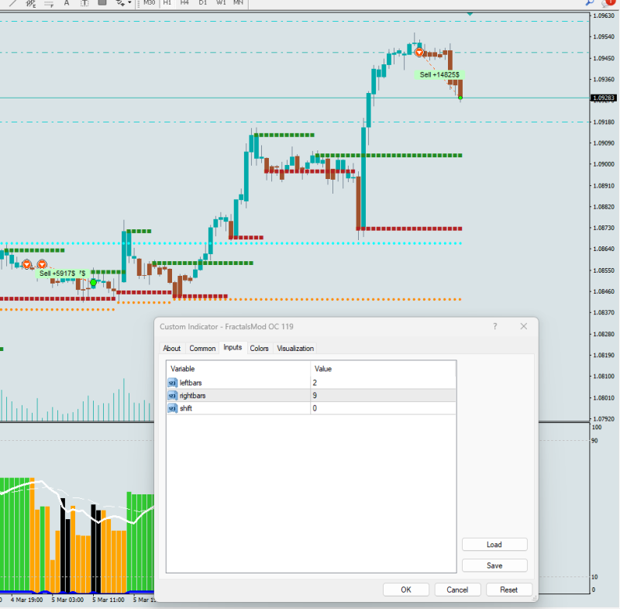Switch chart to H1 timeframe

(167, 3)
